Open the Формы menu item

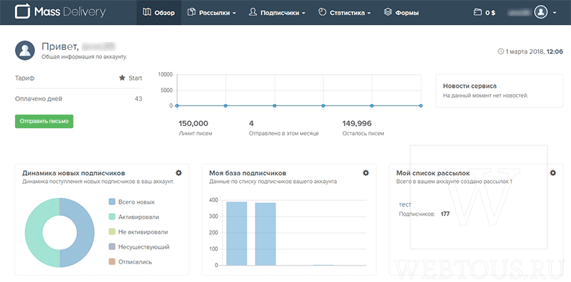click(402, 13)
